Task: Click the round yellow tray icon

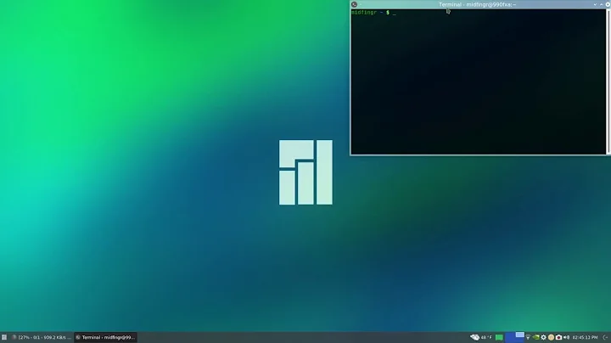Action: click(551, 337)
